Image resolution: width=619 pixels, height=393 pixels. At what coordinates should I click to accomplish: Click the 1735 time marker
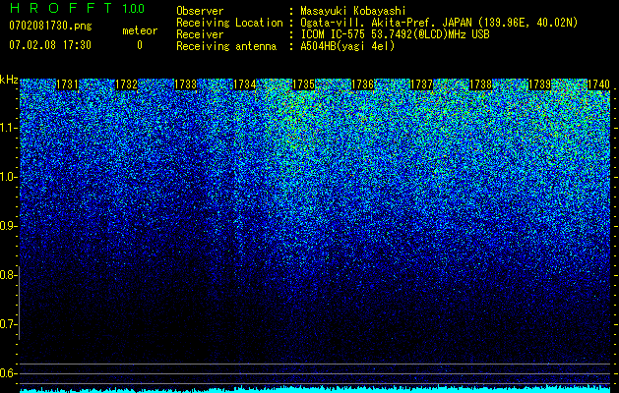point(303,84)
